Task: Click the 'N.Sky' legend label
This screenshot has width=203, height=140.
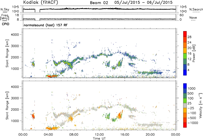Action: coord(5,9)
